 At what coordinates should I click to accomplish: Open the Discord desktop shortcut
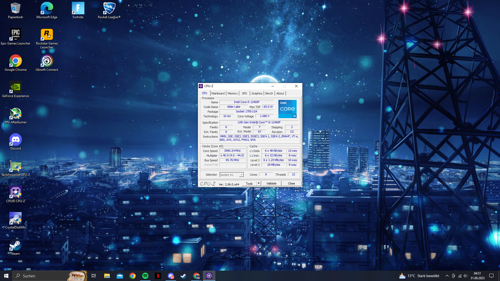point(16,140)
